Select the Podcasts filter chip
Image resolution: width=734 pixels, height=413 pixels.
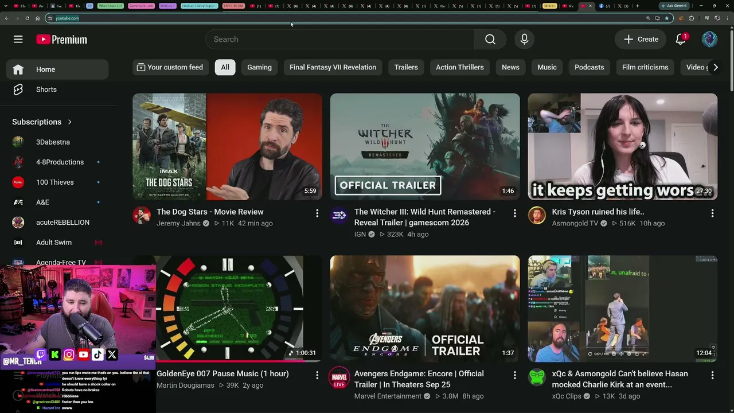pos(589,67)
